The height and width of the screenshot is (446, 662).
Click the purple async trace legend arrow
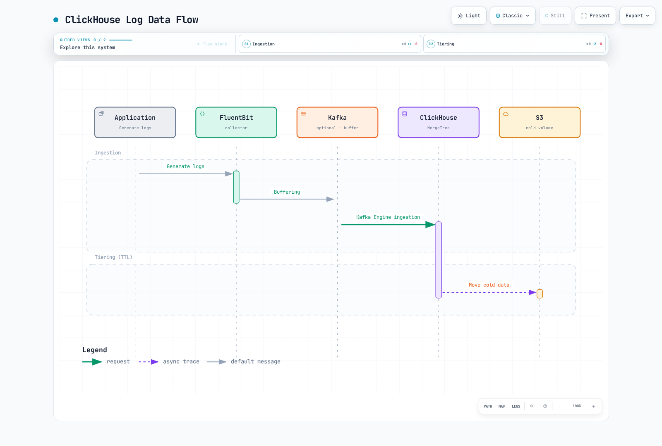[x=149, y=362]
